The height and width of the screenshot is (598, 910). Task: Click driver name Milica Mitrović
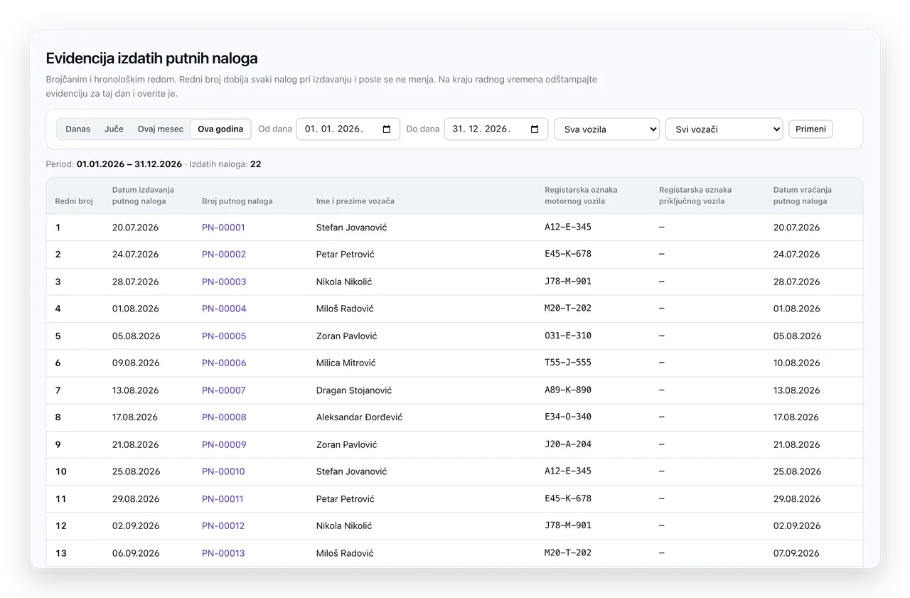[348, 363]
